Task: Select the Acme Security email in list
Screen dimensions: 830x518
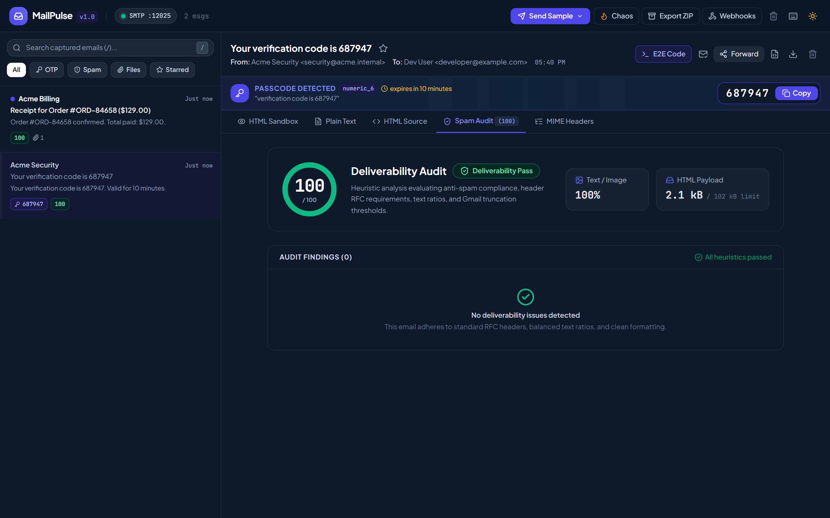Action: pos(110,185)
